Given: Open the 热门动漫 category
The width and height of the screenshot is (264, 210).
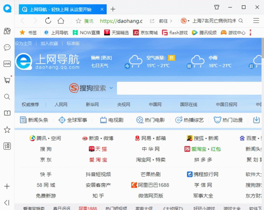Looking at the screenshot, I should point(228,120).
